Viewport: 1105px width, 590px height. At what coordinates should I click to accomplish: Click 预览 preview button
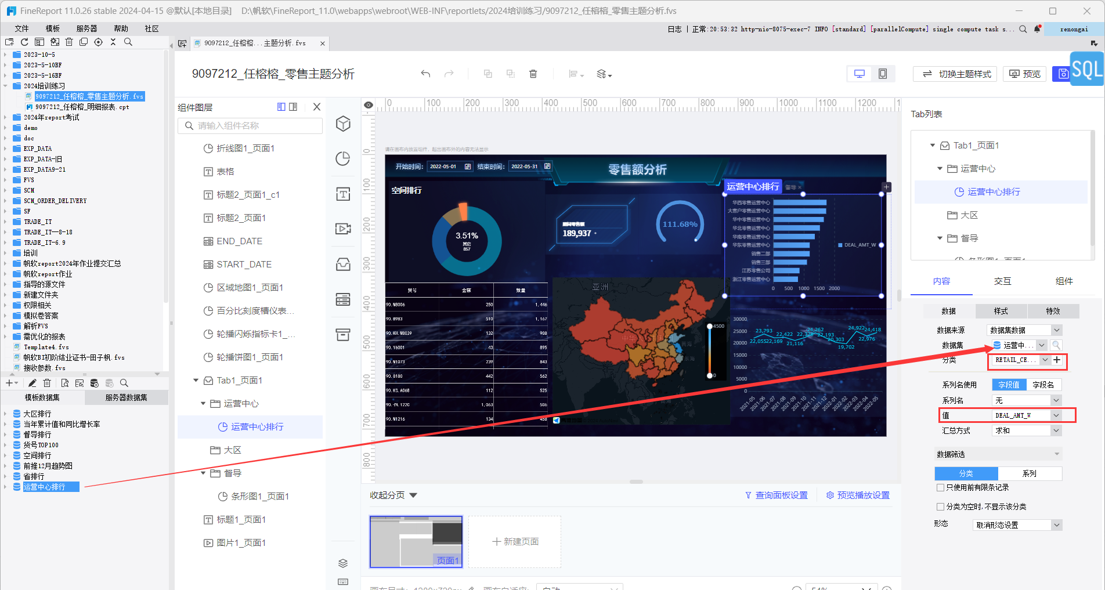pos(1025,74)
